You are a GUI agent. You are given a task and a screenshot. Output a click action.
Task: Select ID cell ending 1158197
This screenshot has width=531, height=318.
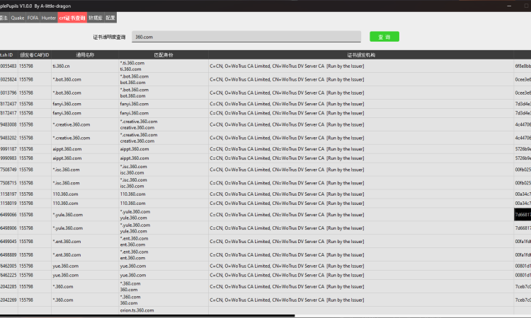click(x=8, y=194)
